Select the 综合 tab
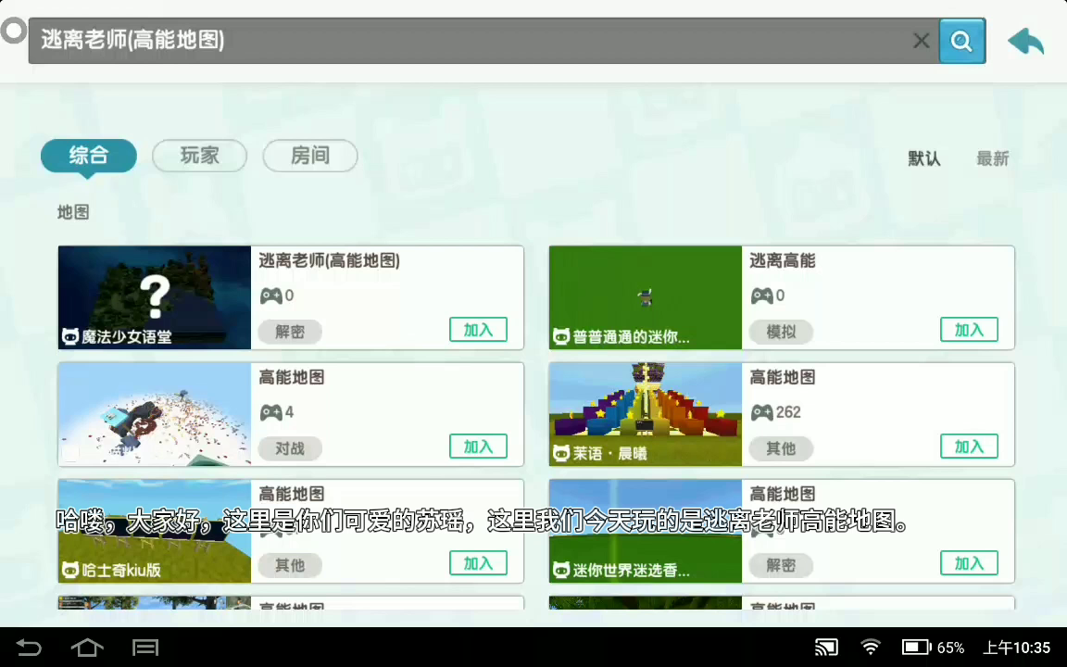Viewport: 1067px width, 667px height. coord(88,156)
